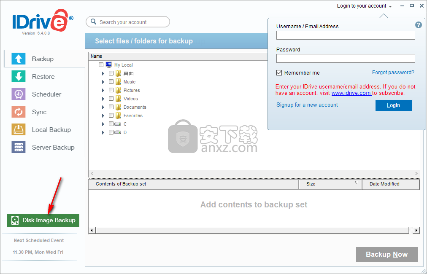Click the green Restore download icon
This screenshot has height=274, width=427.
tap(19, 76)
